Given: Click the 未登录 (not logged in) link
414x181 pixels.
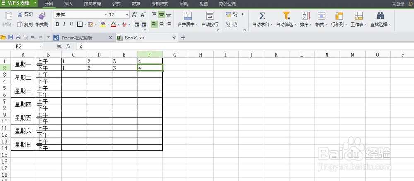Looking at the screenshot, I should 398,4.
